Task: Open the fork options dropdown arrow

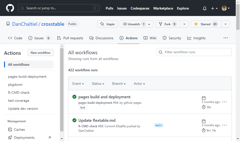Action: click(184, 24)
